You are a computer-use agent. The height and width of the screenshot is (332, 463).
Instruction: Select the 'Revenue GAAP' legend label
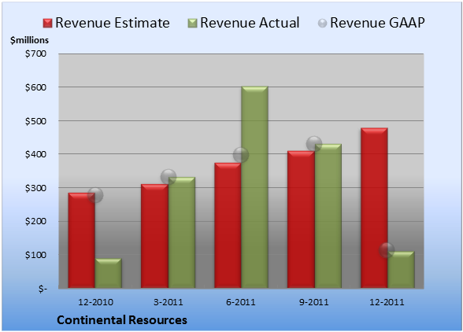pos(377,23)
